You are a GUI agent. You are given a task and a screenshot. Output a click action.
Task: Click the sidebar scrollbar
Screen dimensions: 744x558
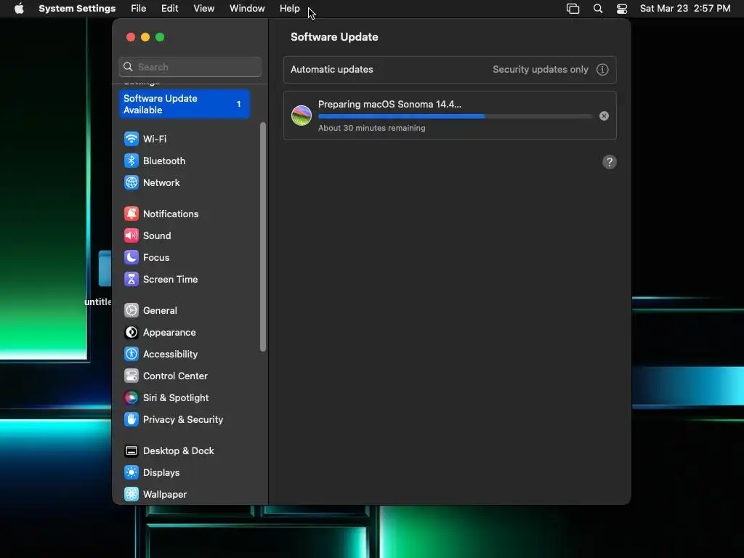point(263,238)
